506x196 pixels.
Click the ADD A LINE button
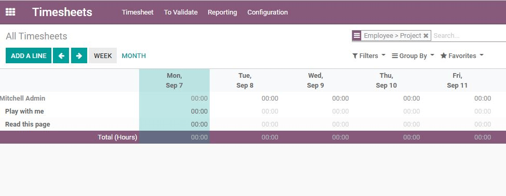coord(29,55)
